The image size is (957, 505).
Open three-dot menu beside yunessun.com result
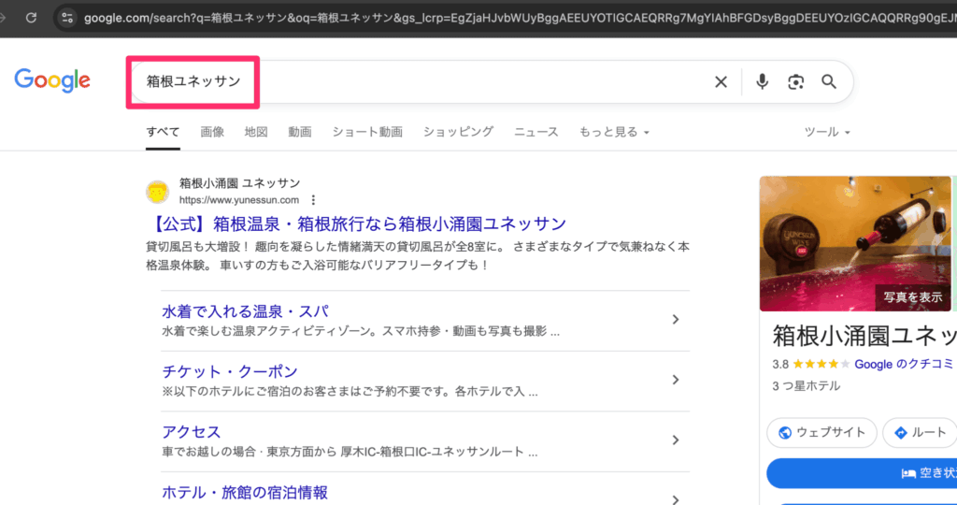pos(313,200)
